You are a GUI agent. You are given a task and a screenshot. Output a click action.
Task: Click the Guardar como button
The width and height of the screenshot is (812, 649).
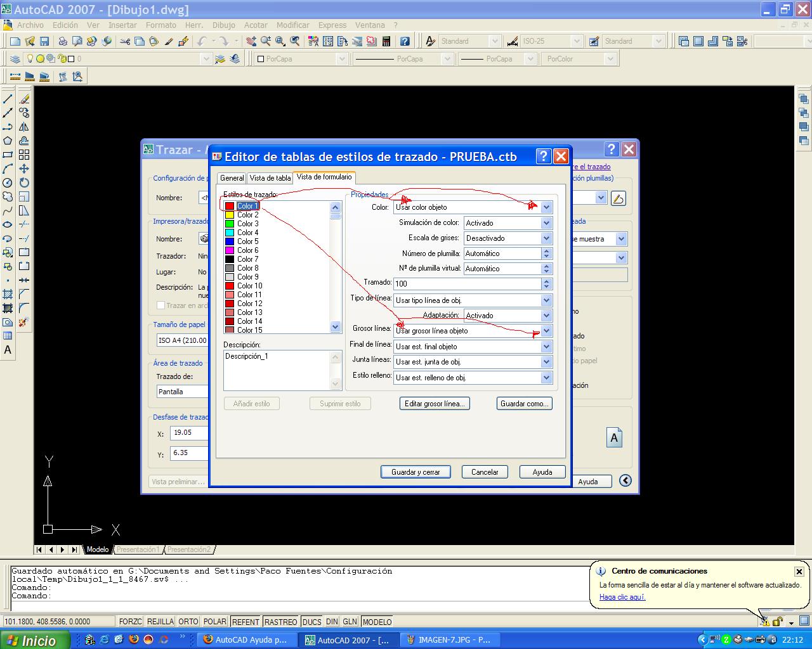tap(525, 404)
